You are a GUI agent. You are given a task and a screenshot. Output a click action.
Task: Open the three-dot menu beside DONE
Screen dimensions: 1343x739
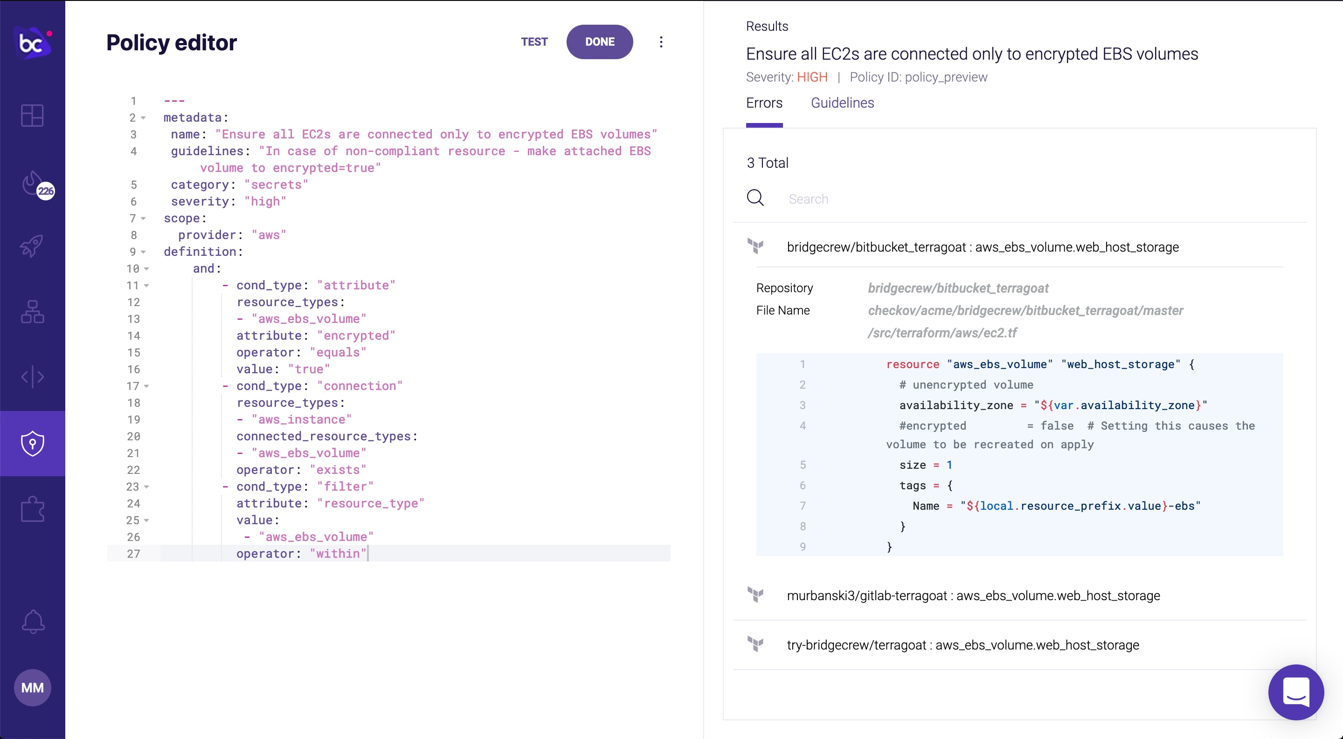661,41
